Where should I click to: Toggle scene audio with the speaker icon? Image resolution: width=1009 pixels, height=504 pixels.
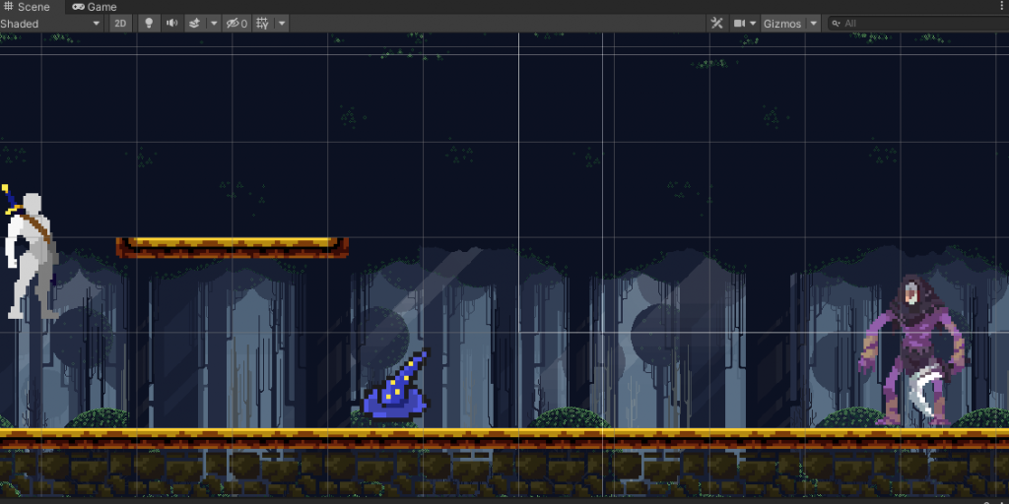pyautogui.click(x=171, y=24)
